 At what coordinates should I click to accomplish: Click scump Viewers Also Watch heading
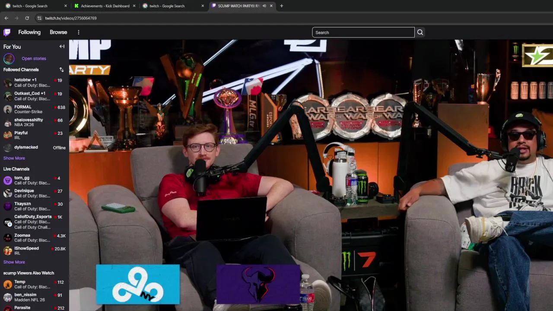(x=29, y=273)
